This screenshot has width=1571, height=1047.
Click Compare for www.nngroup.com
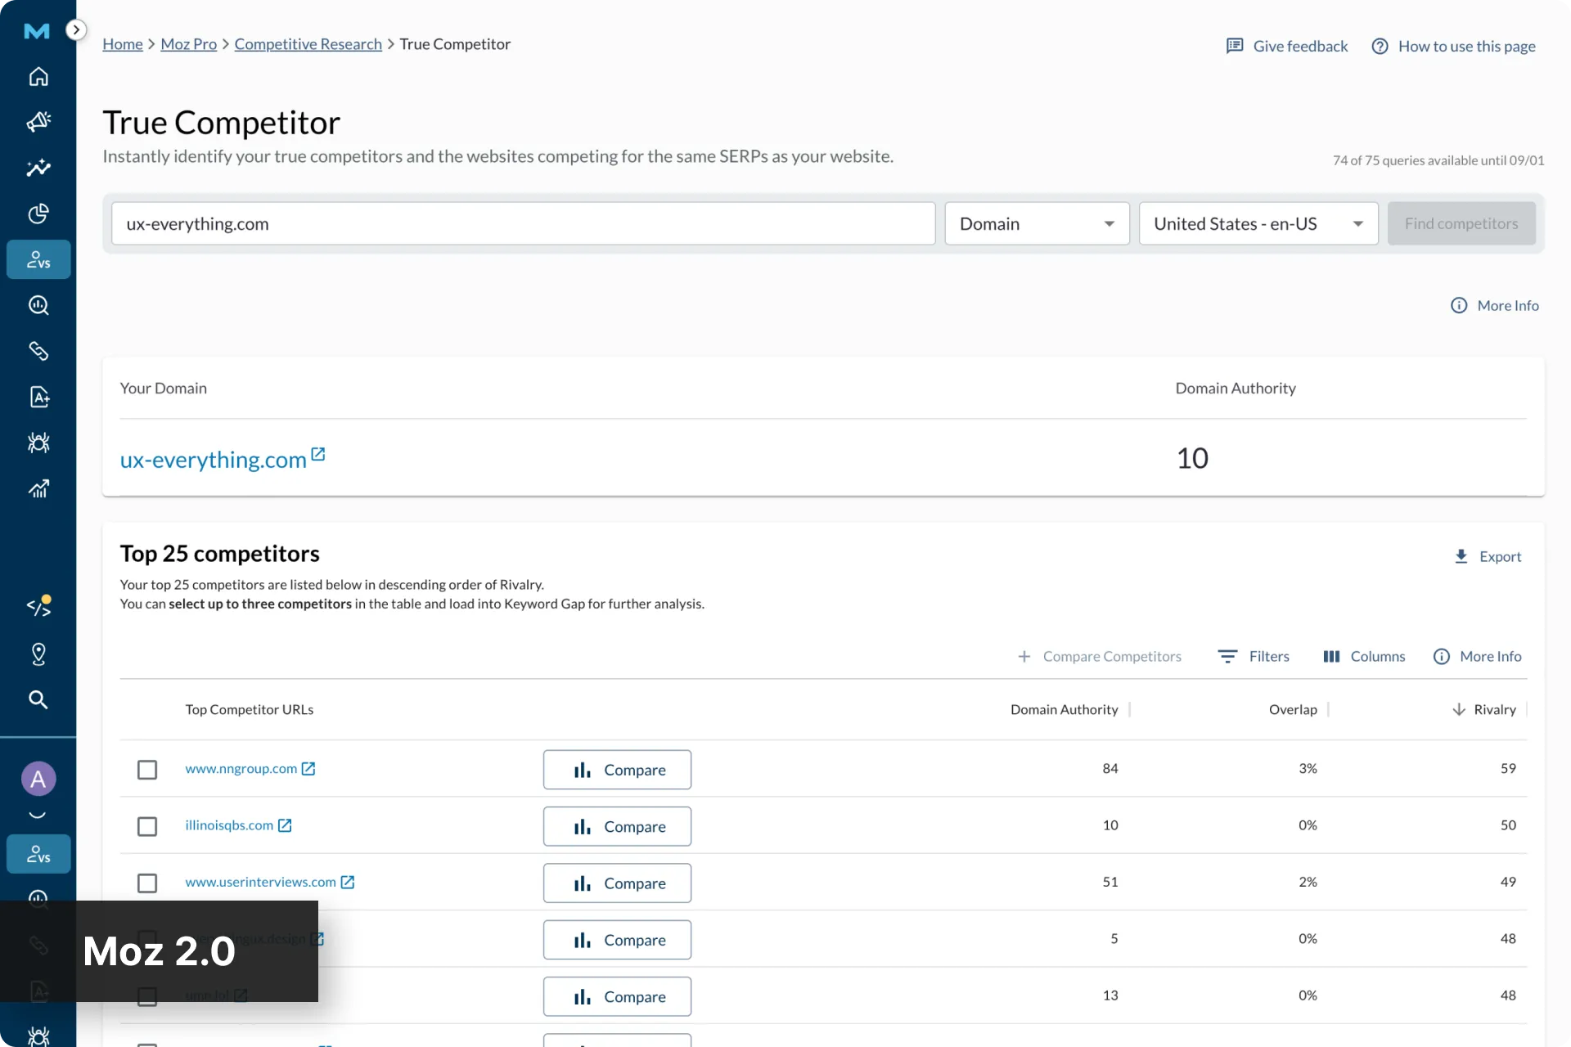pos(617,770)
